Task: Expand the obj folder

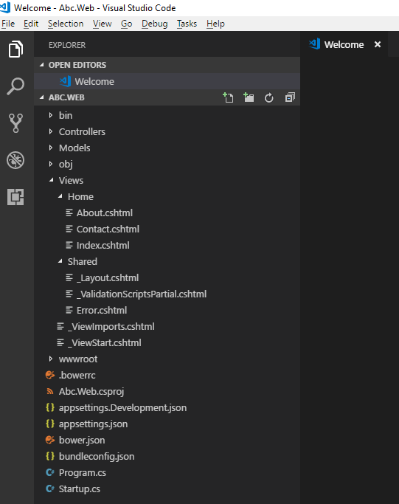Action: coord(50,164)
